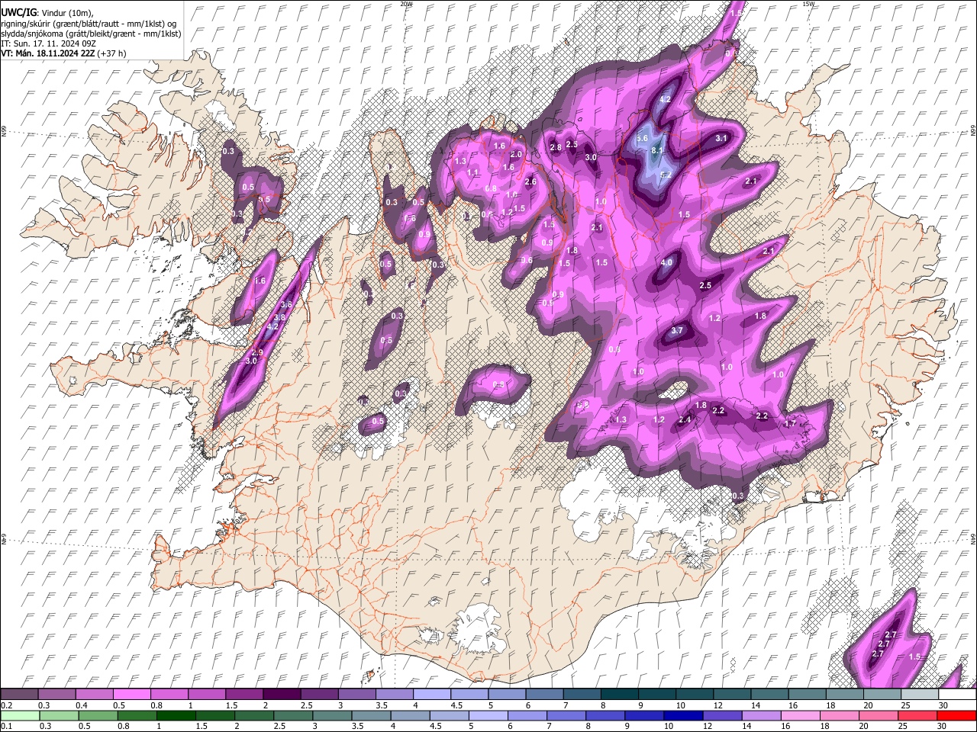Choose the upper legend swatch labeled 8
The image size is (977, 732).
(x=618, y=695)
